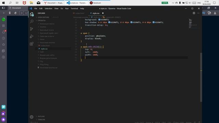Open Windows taskbar search
The height and width of the screenshot is (123, 219).
[x=10, y=3]
